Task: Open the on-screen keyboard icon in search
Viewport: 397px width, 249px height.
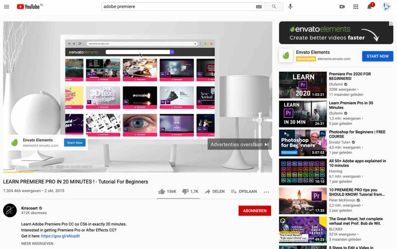Action: (x=259, y=7)
